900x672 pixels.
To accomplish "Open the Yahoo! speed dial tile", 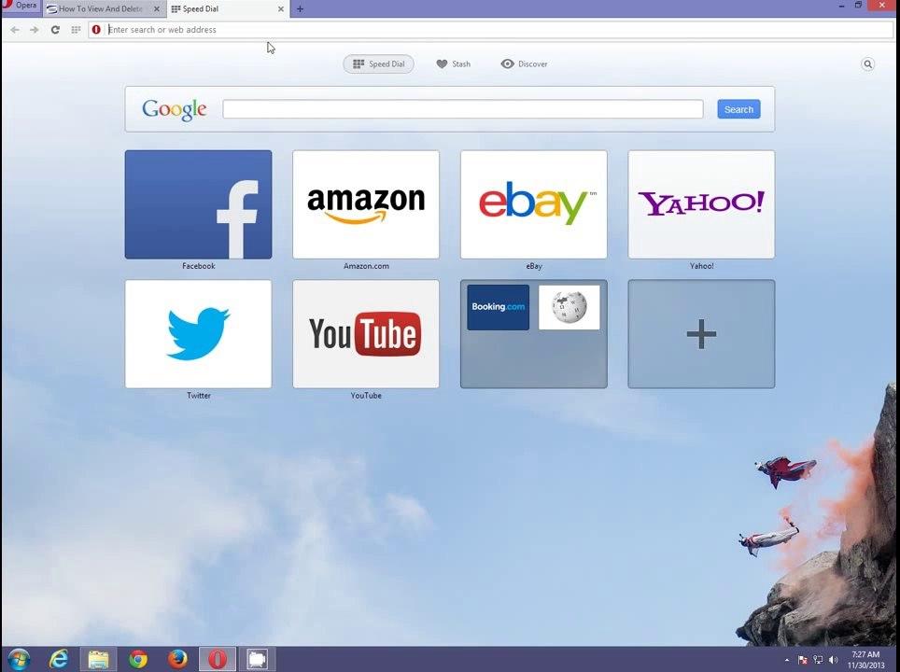I will 701,204.
